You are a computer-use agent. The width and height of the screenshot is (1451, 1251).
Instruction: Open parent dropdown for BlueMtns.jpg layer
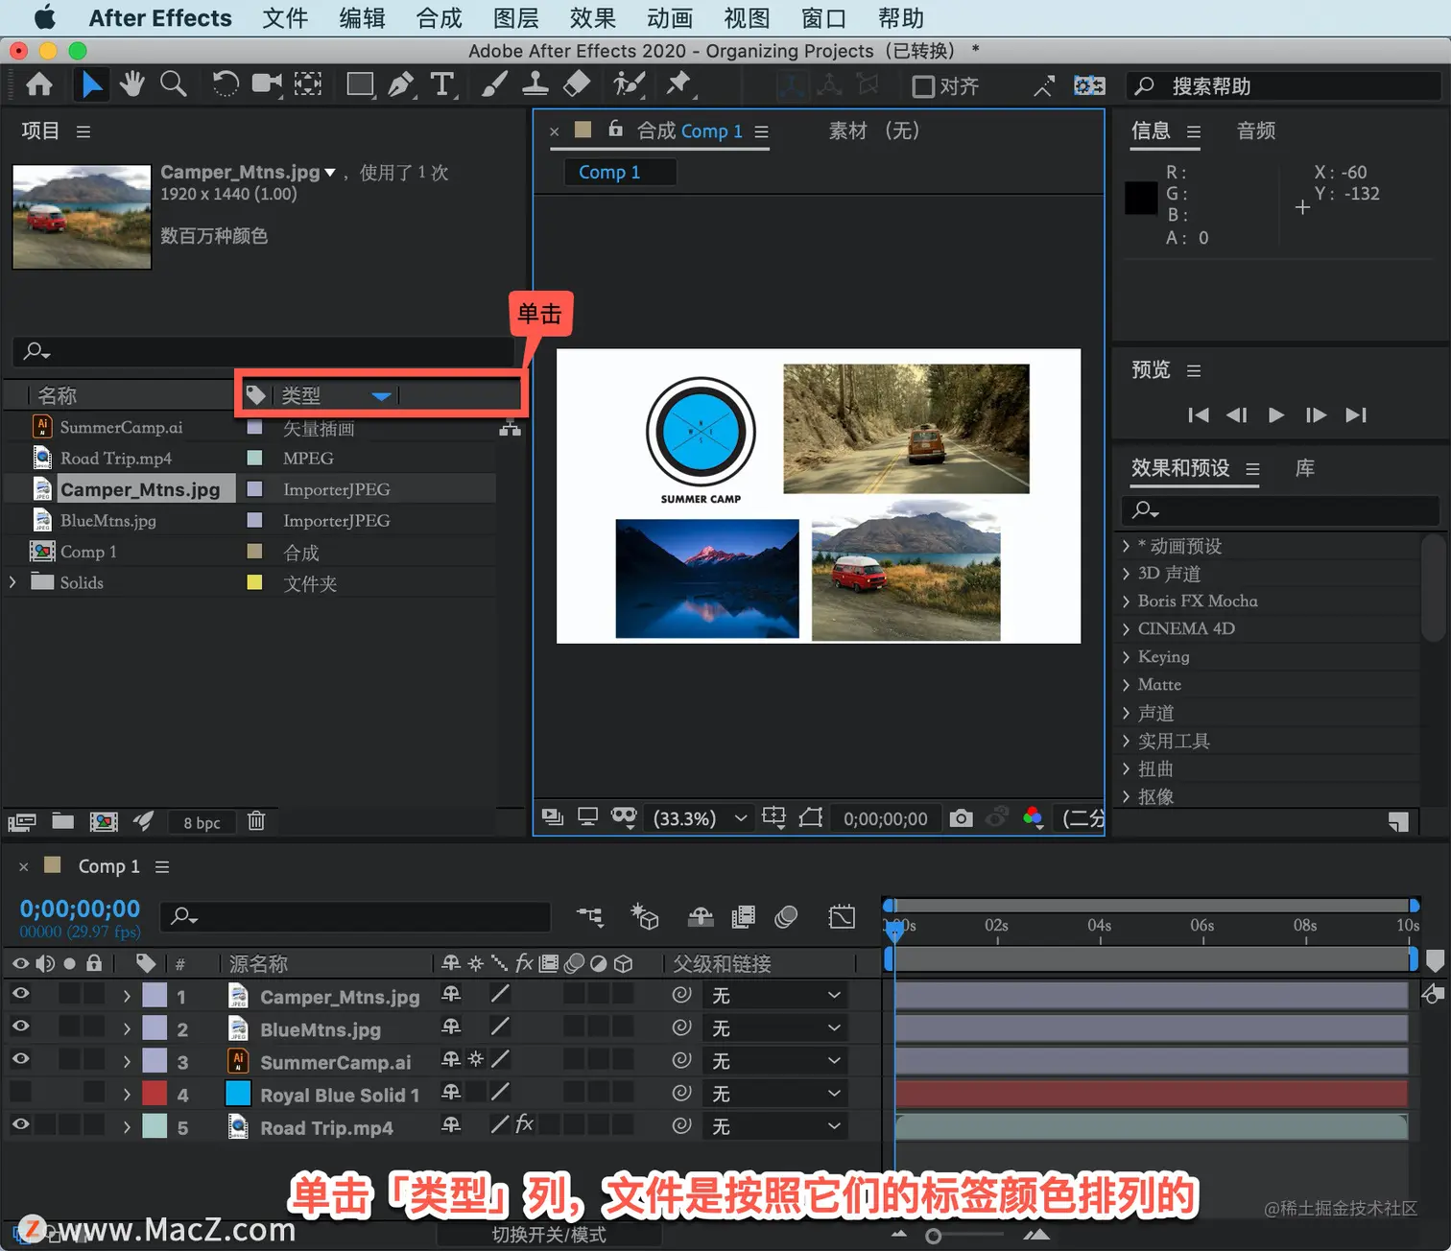point(774,1028)
